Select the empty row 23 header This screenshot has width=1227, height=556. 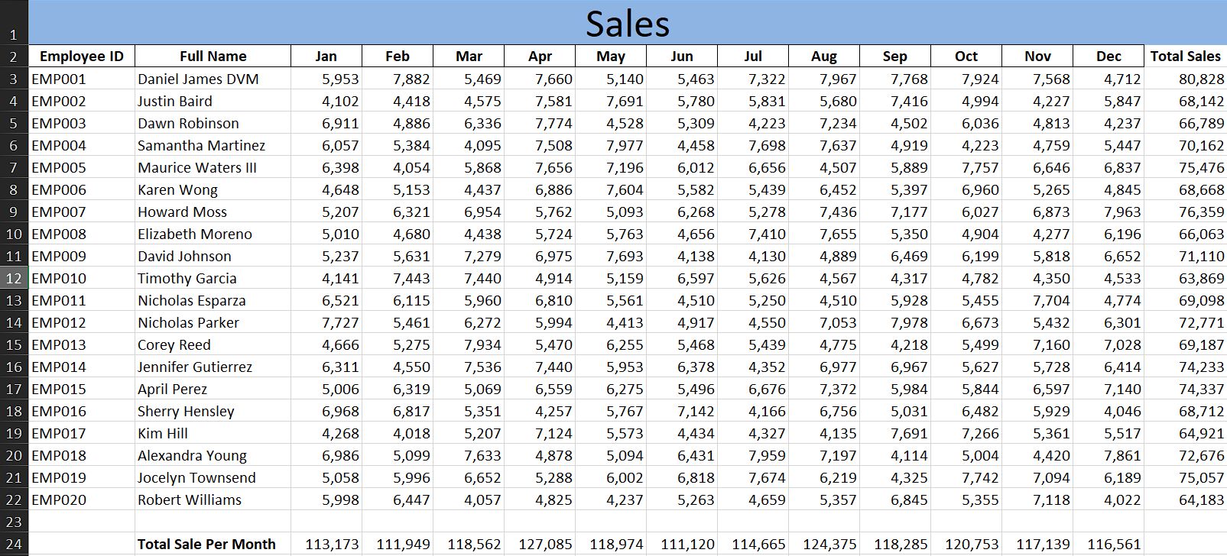point(14,522)
